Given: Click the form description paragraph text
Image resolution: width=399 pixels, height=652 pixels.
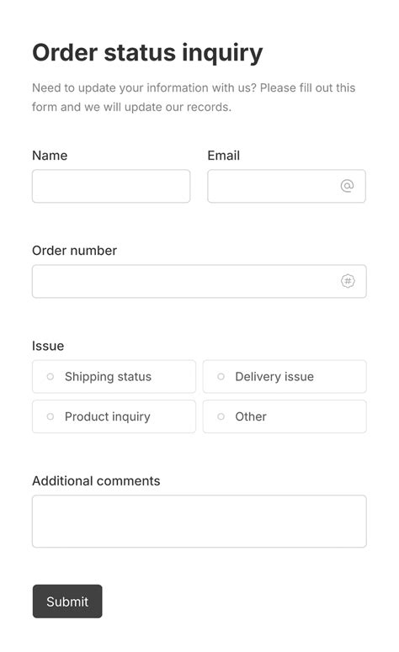Looking at the screenshot, I should [194, 98].
